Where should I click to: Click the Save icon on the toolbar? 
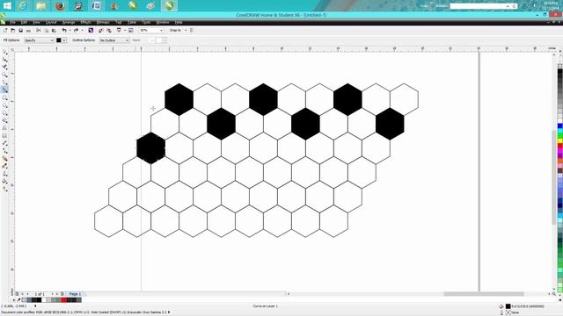21,31
